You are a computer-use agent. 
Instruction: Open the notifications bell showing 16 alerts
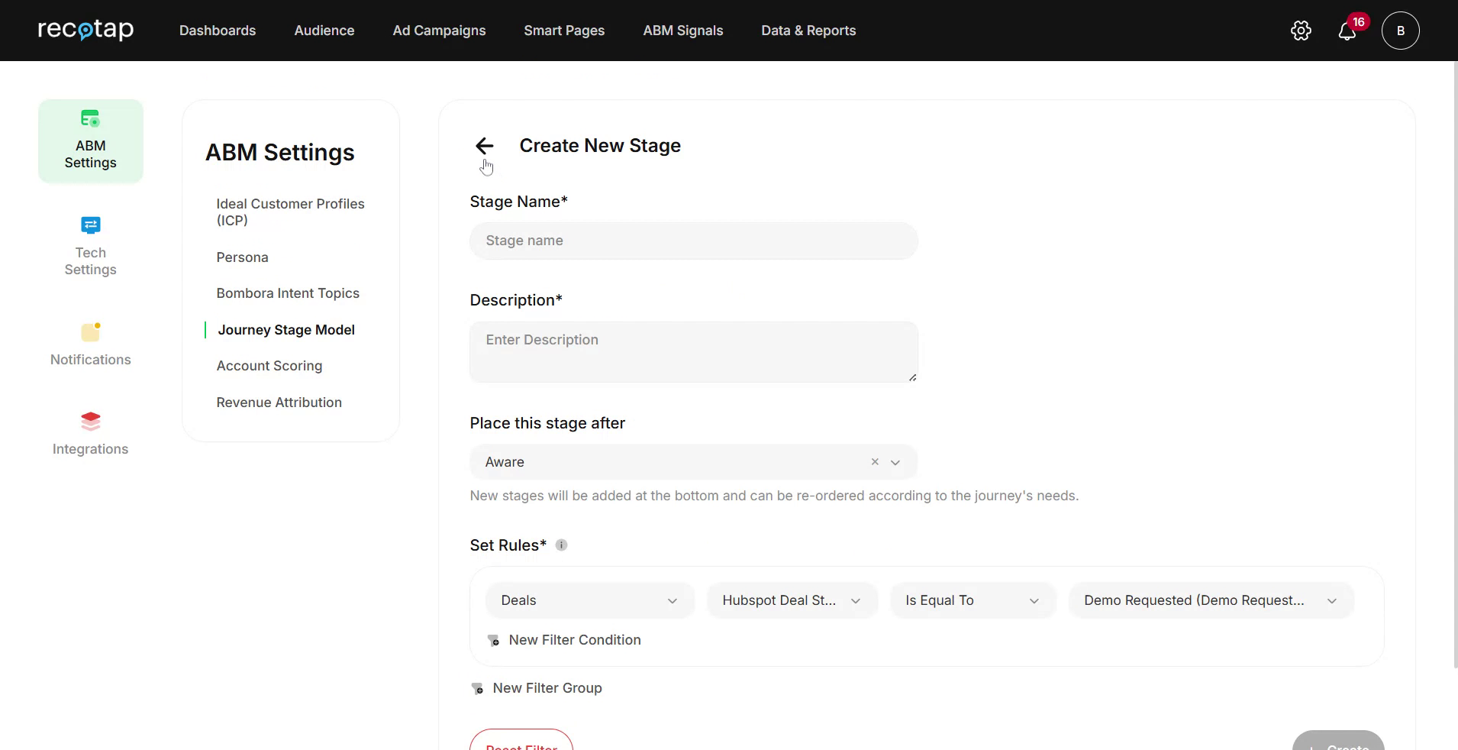[1348, 31]
